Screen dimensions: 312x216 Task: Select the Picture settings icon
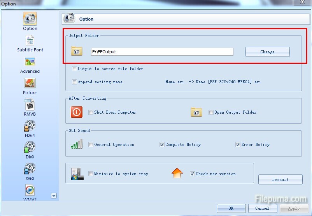pyautogui.click(x=30, y=83)
